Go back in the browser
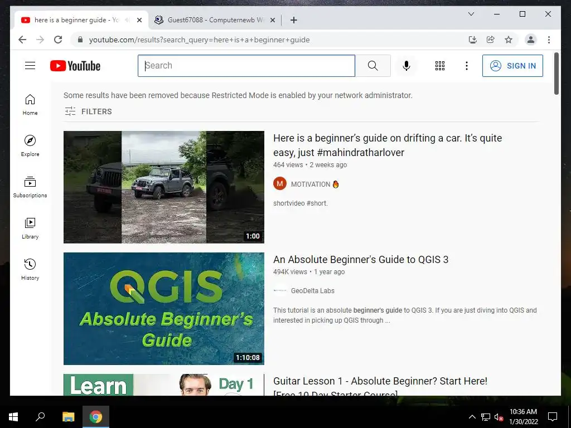 [22, 40]
